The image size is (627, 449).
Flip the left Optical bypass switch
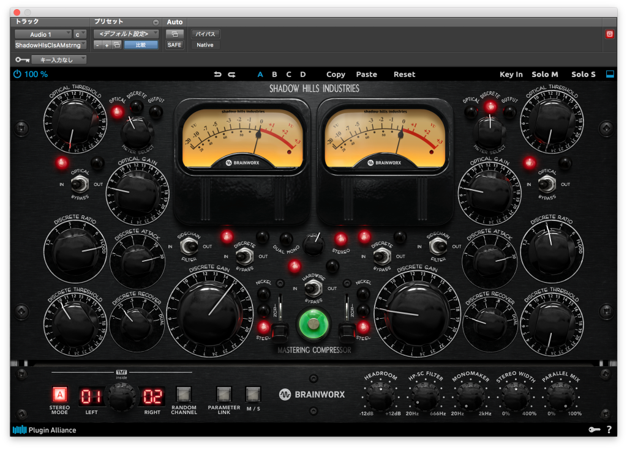80,184
